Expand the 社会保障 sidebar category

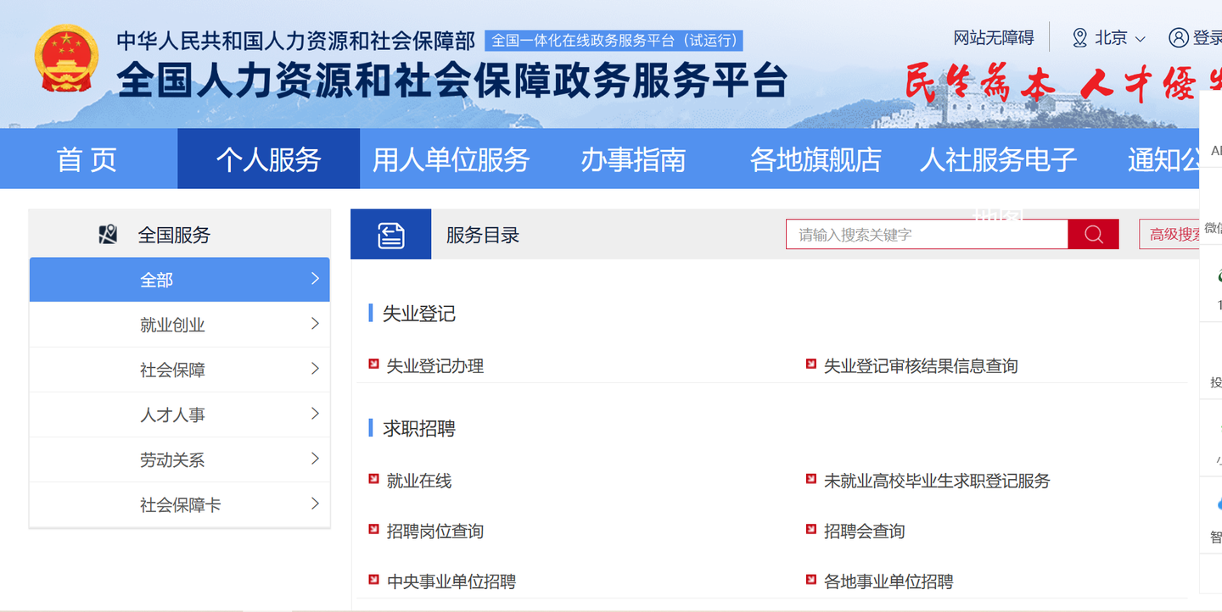179,370
